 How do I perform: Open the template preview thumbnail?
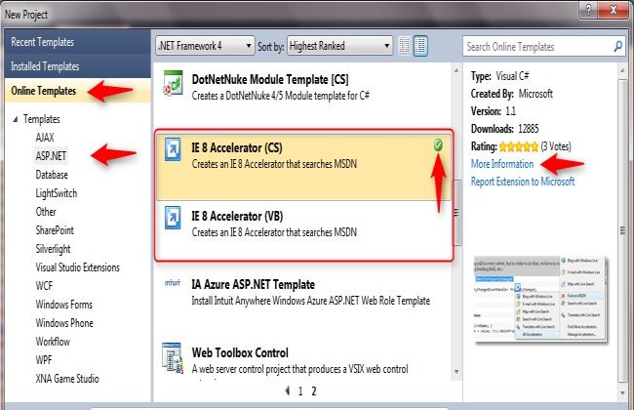point(540,299)
